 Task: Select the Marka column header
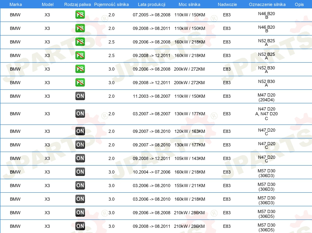click(x=16, y=4)
